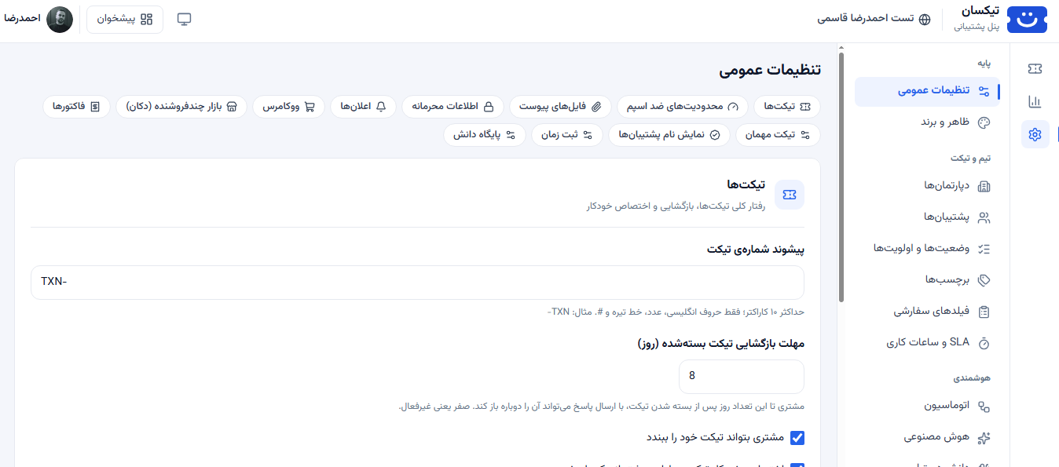Select the ووکامرس tab
Viewport: 1059px width, 467px height.
coord(289,106)
